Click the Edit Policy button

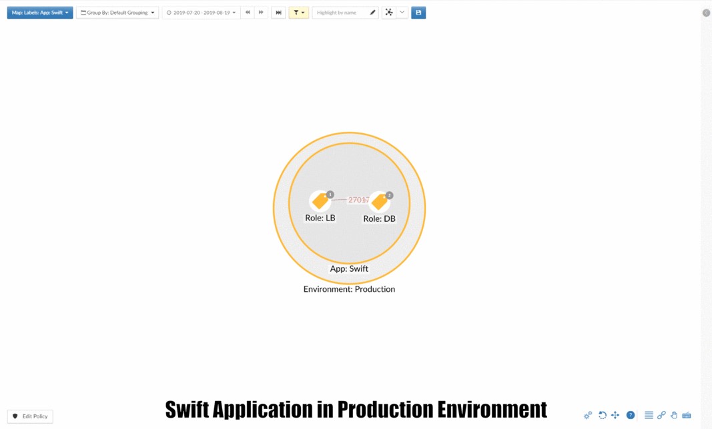pyautogui.click(x=30, y=416)
